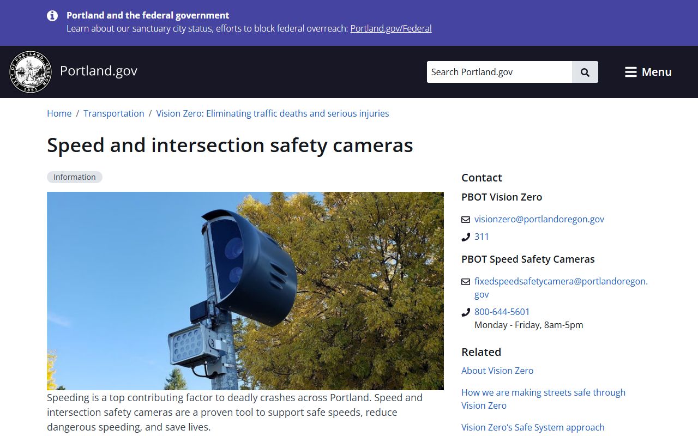Open the Portland.gov/Federal link

[391, 28]
